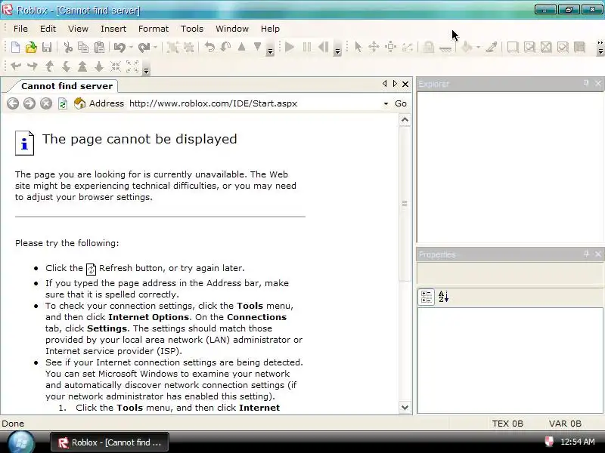Click the browser Stop button
The width and height of the screenshot is (605, 453).
point(46,103)
